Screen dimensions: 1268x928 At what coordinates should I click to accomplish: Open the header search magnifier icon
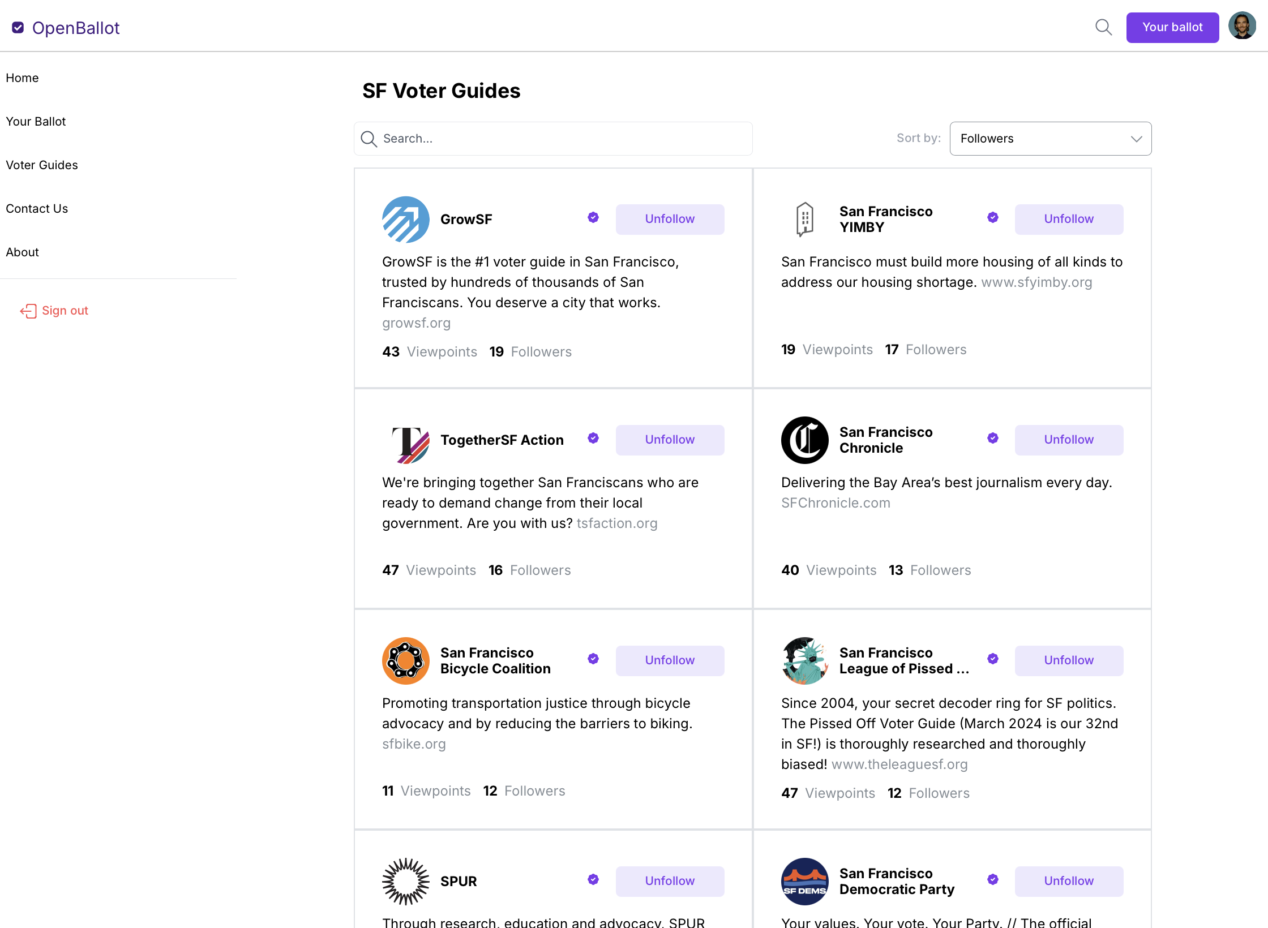click(x=1103, y=27)
